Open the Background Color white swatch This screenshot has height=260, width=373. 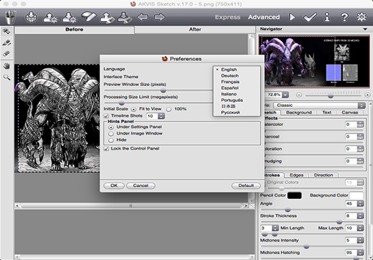[x=357, y=195]
